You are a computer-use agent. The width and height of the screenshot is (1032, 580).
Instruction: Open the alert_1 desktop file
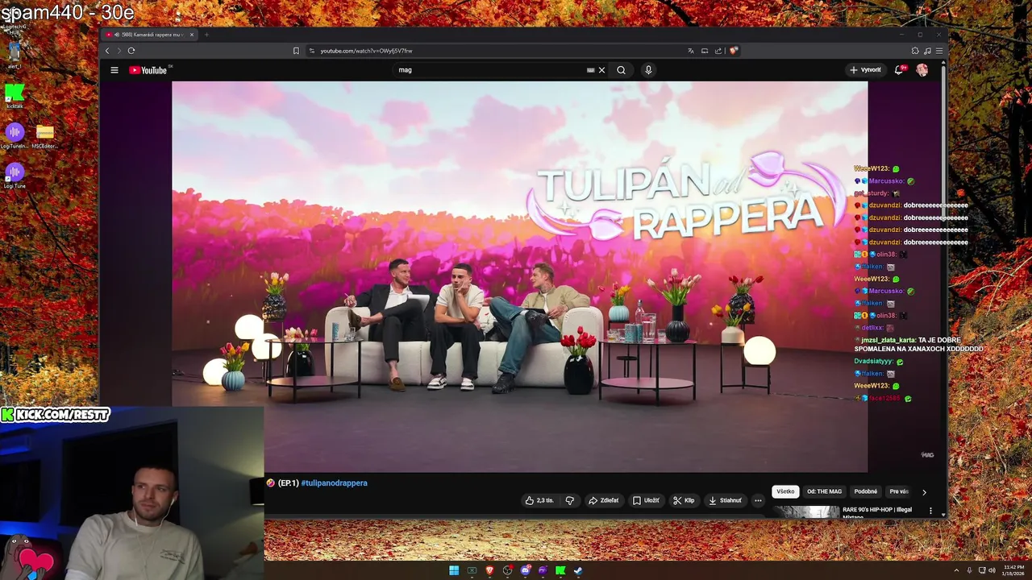click(x=14, y=56)
